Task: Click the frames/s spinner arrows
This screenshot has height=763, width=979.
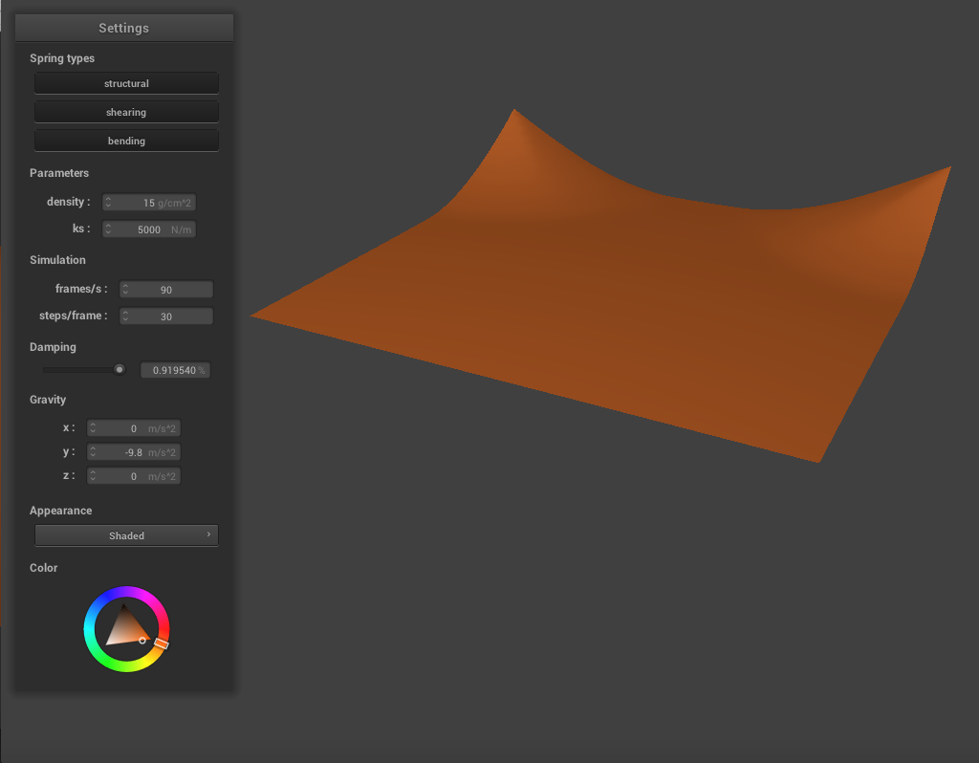Action: tap(125, 290)
